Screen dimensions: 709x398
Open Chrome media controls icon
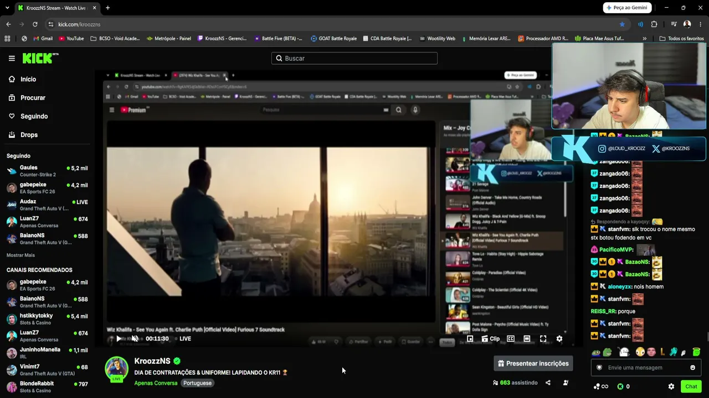coord(674,24)
